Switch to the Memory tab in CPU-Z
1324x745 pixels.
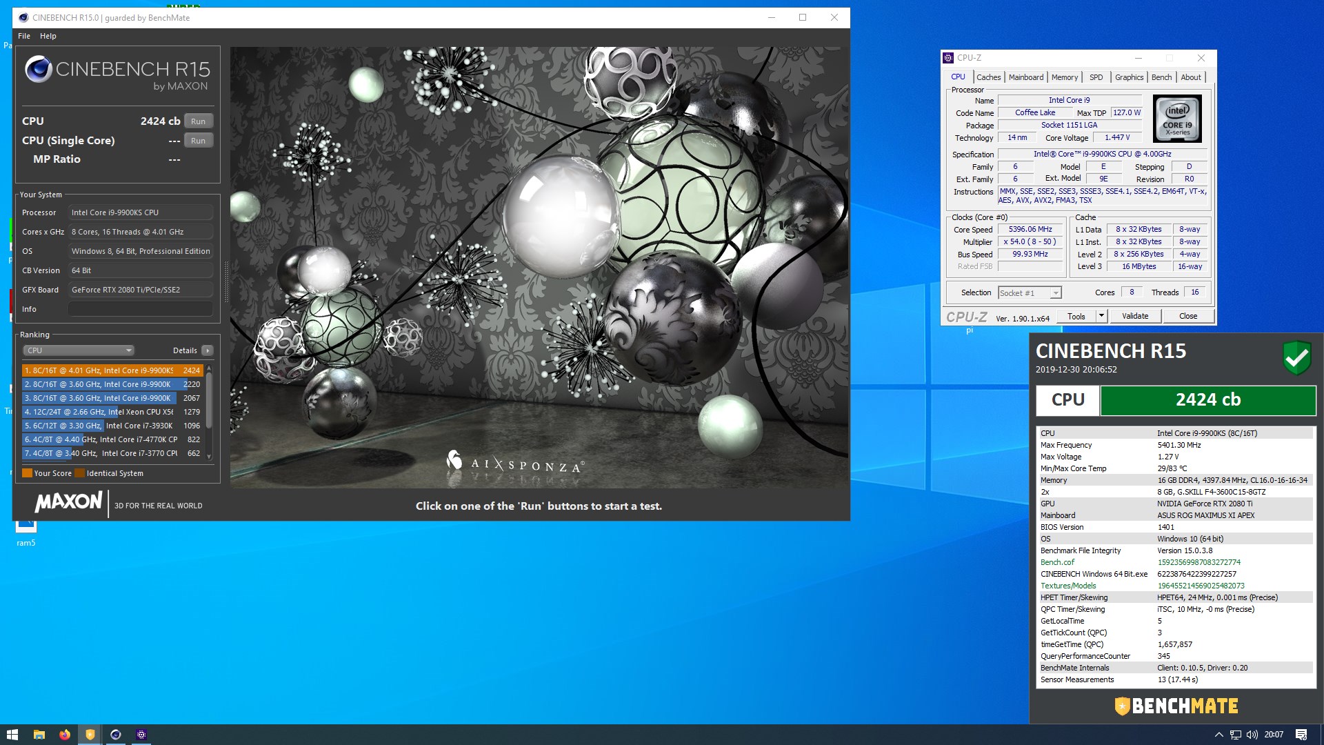point(1065,77)
